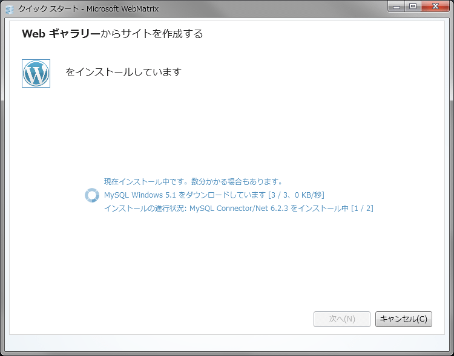The height and width of the screenshot is (356, 454).
Task: Click the クイック スタート window title text
Action: tap(88, 9)
